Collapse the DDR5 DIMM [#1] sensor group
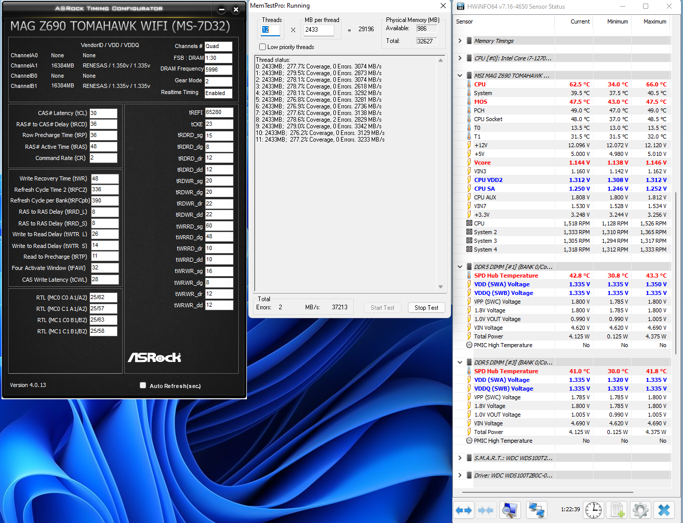Viewport: 683px width, 523px height. 460,267
